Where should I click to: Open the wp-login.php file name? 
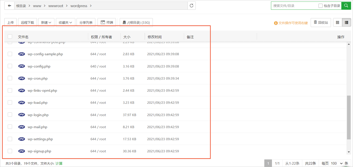[x=38, y=115]
